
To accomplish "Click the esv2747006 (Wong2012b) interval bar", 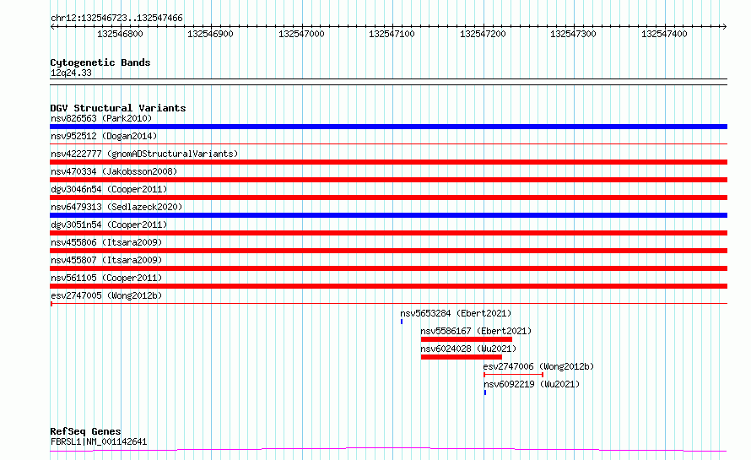I will click(x=512, y=375).
